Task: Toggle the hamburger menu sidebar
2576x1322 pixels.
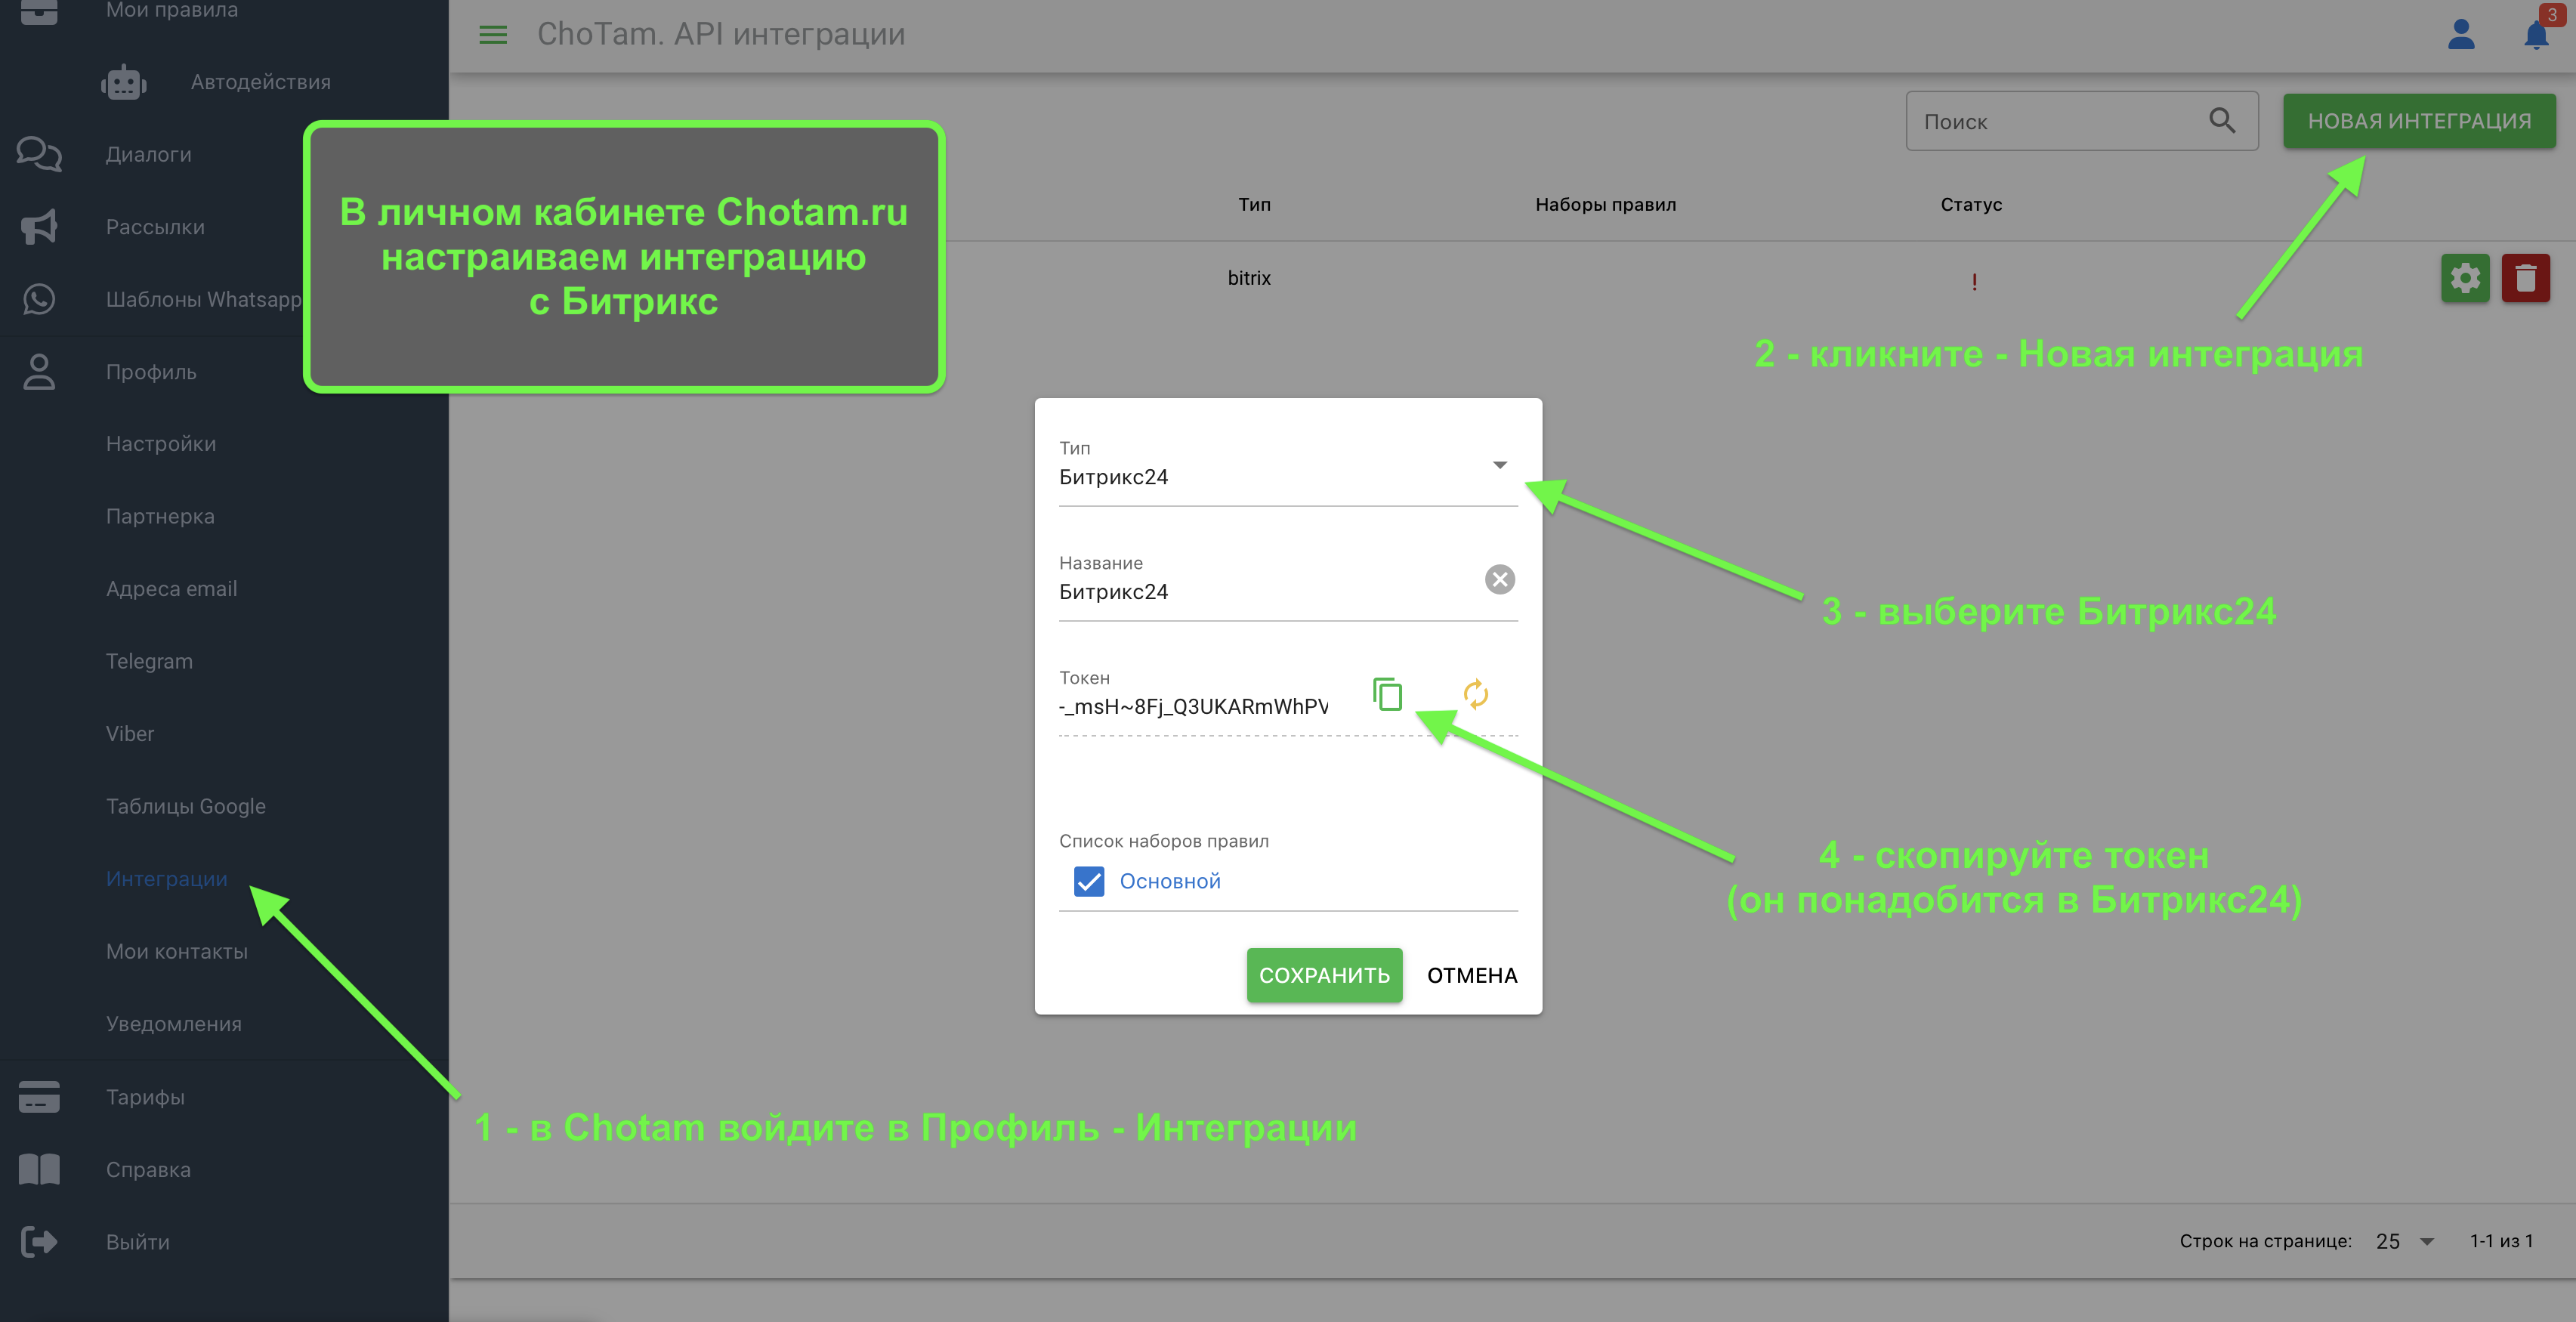Action: point(493,35)
